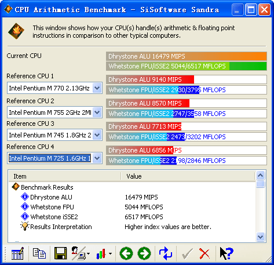Click the Reference CPU 3 label
The width and height of the screenshot is (274, 265).
click(x=30, y=124)
